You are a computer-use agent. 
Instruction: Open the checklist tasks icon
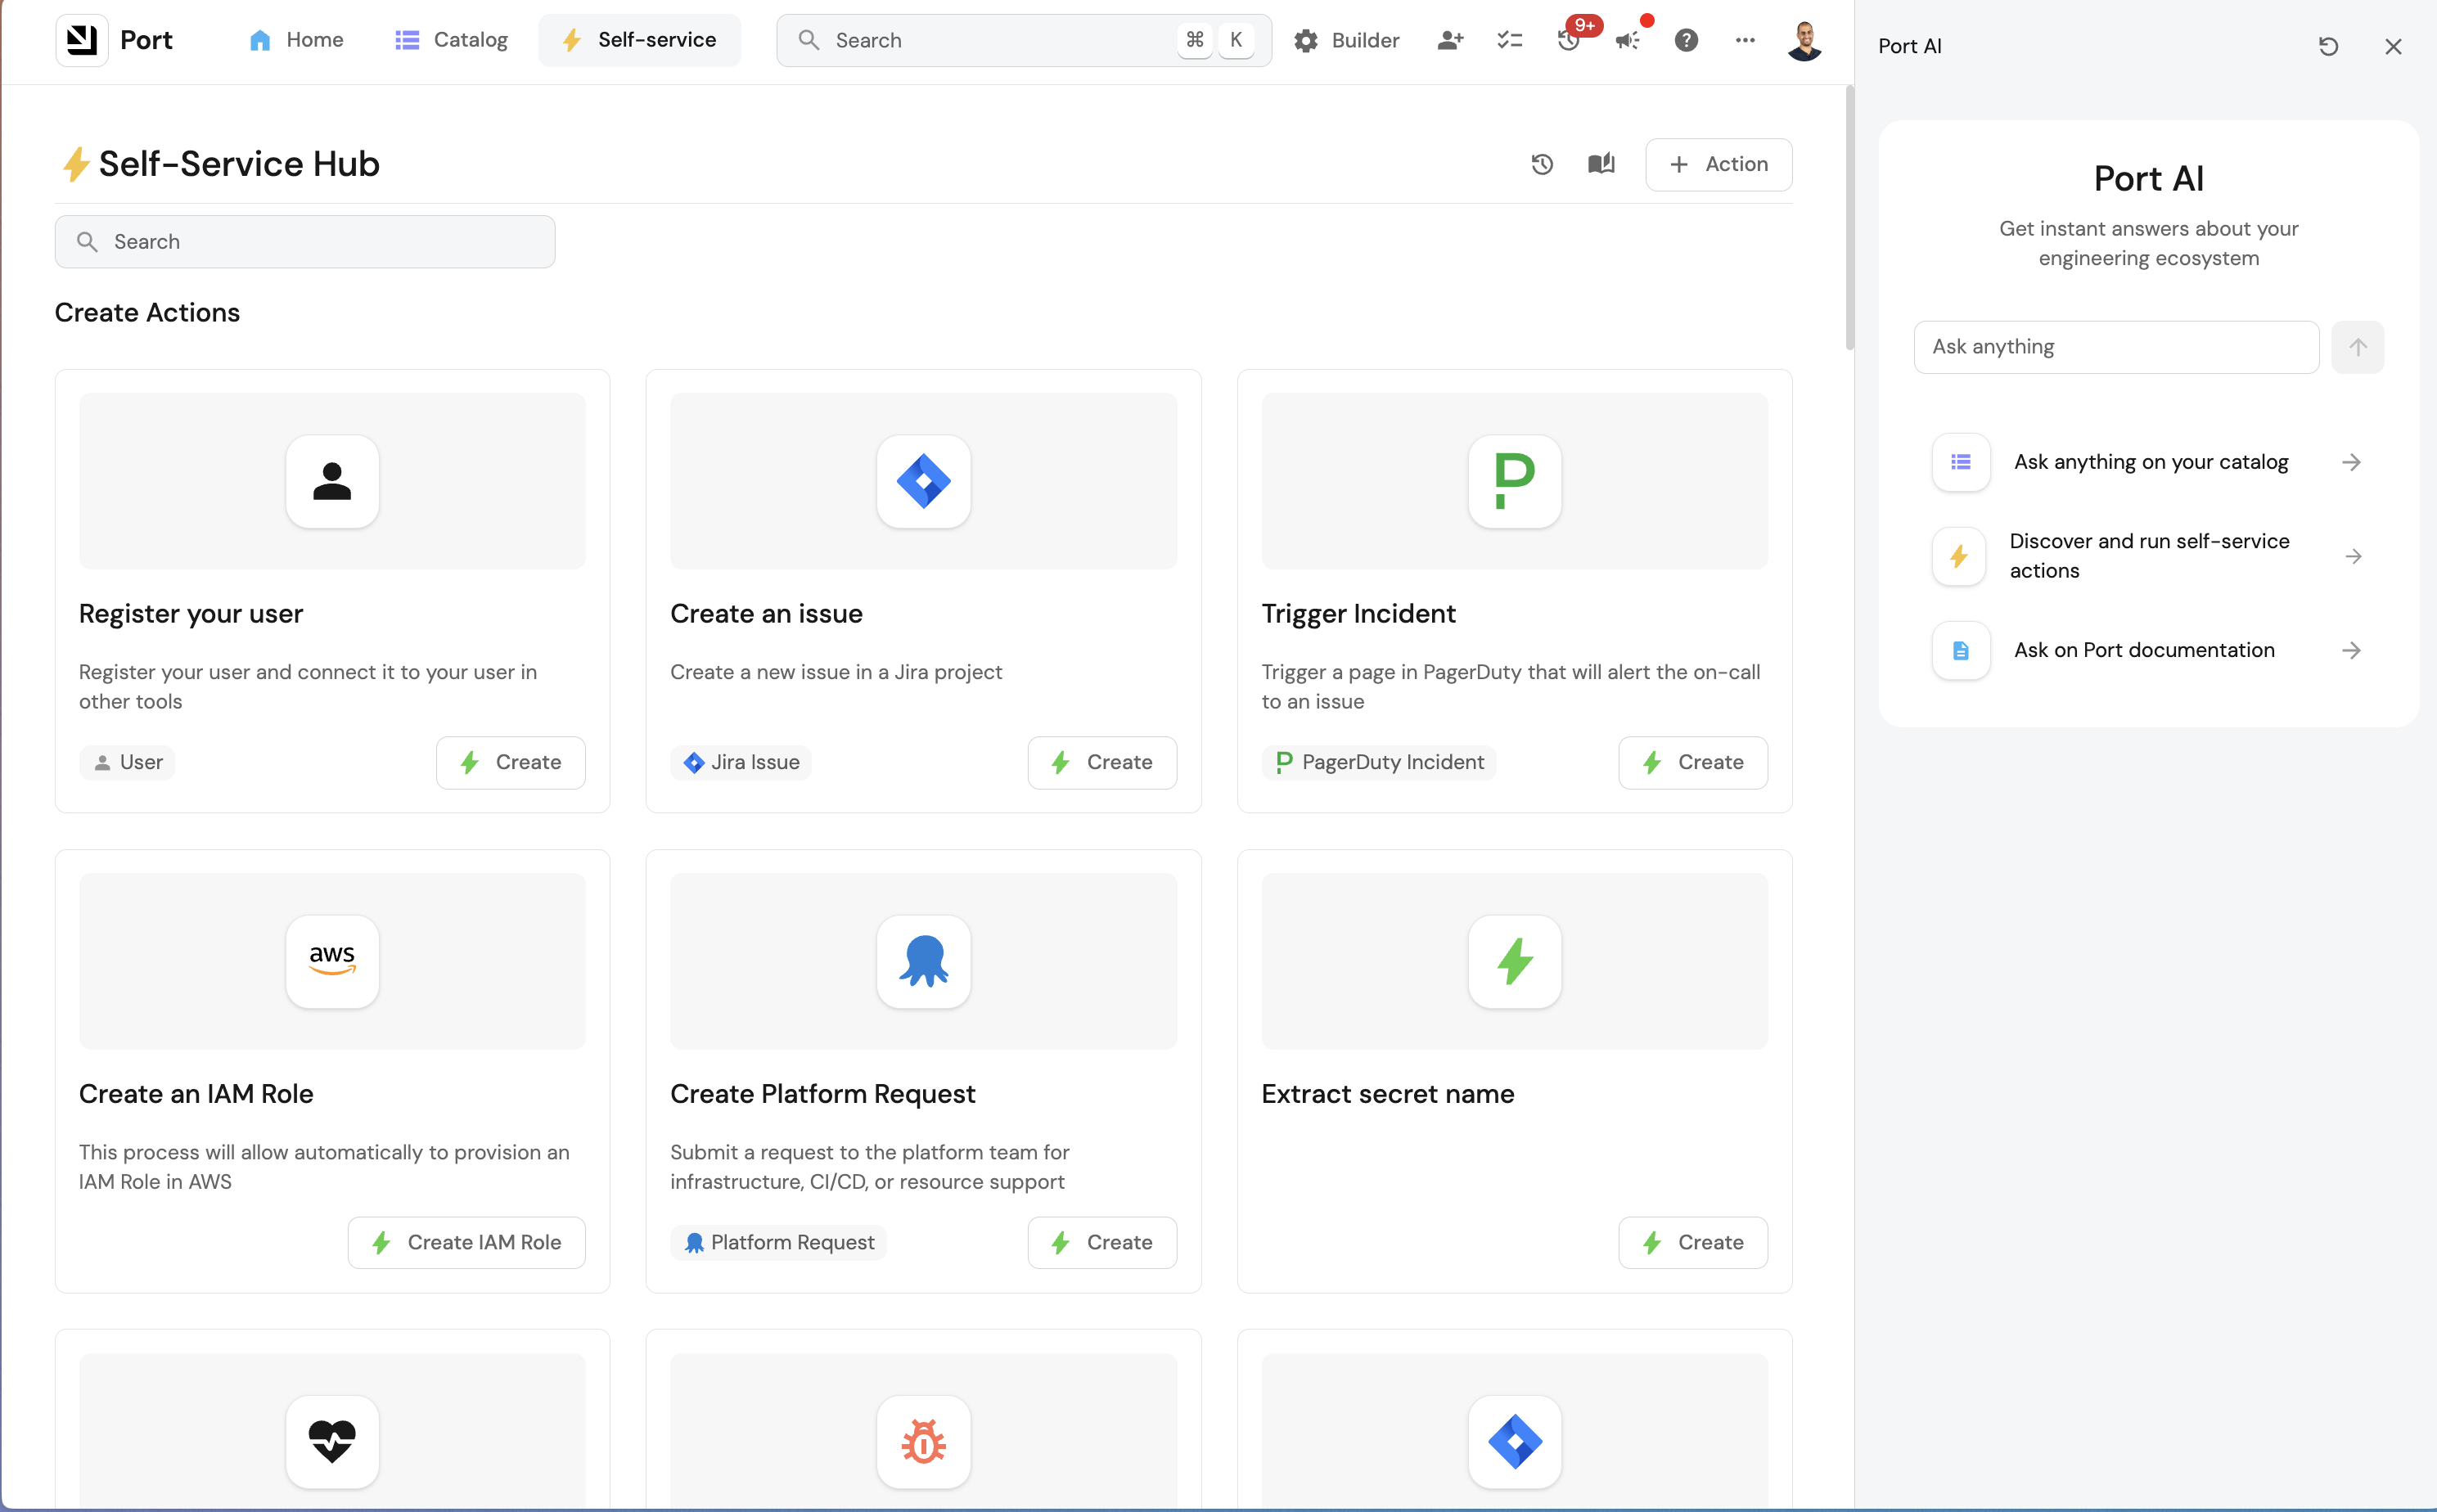[x=1509, y=40]
